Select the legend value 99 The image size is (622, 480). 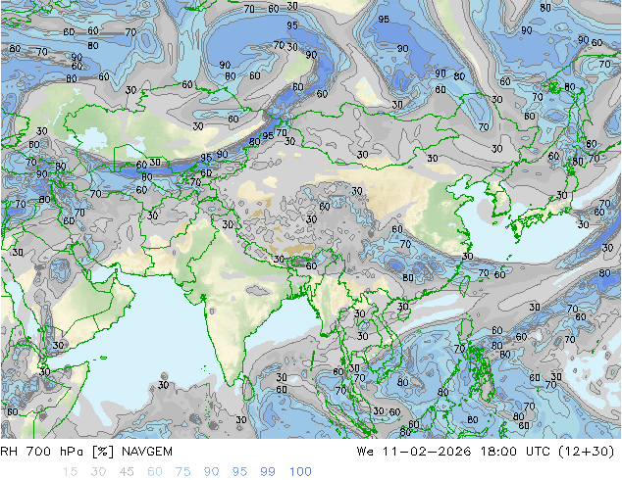click(x=268, y=472)
